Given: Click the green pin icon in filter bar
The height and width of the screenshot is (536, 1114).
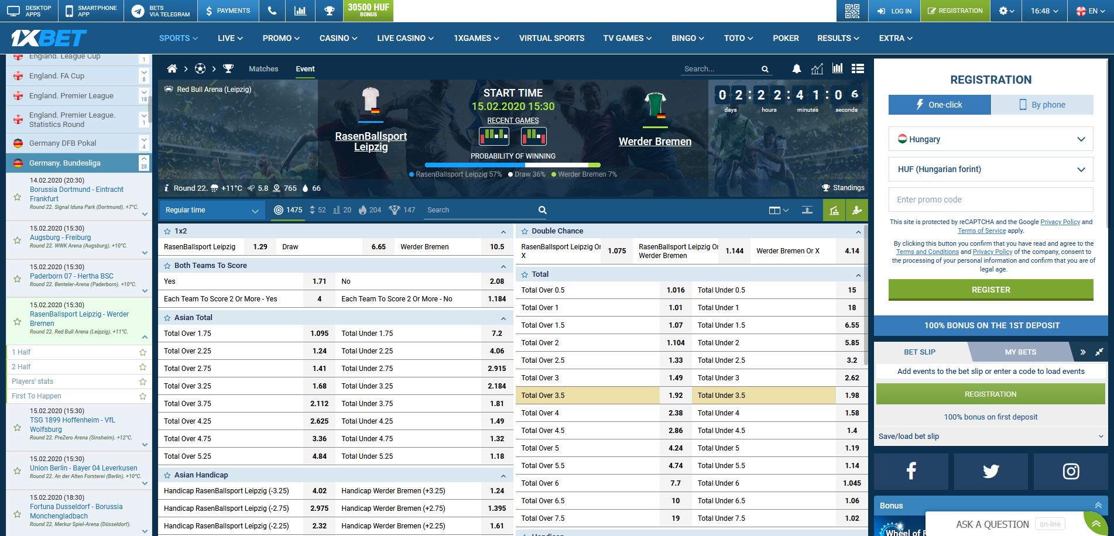Looking at the screenshot, I should (857, 210).
